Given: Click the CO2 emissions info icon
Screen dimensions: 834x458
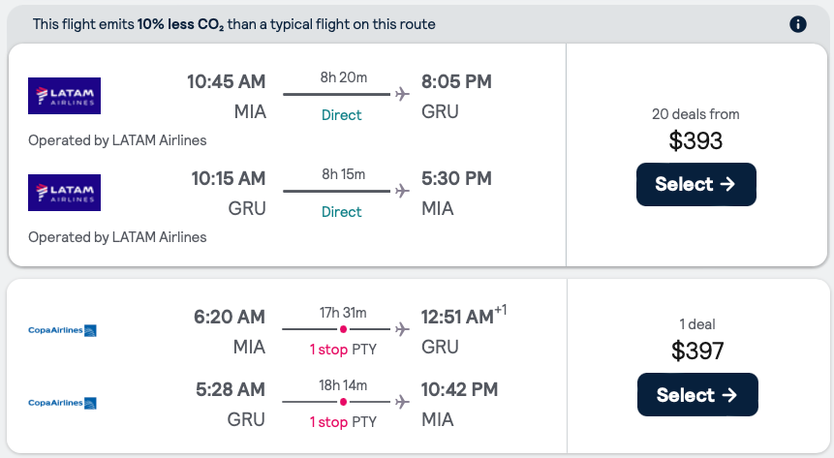Looking at the screenshot, I should pyautogui.click(x=798, y=24).
